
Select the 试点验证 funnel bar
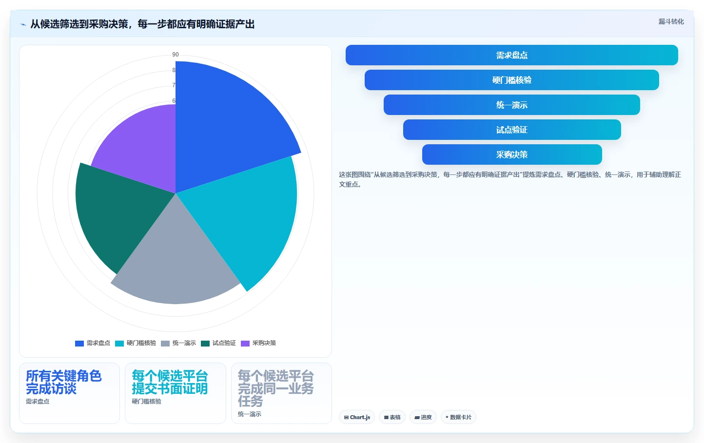point(511,130)
